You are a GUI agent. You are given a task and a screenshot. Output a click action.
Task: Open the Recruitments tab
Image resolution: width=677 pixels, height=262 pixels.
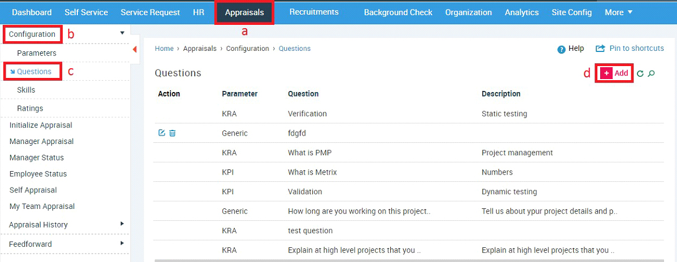(x=314, y=12)
